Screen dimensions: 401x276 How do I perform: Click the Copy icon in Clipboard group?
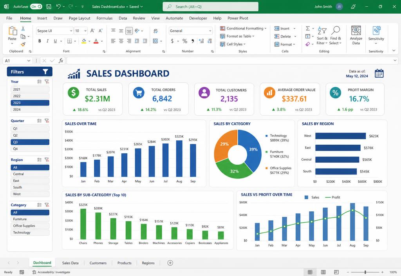tap(23, 36)
